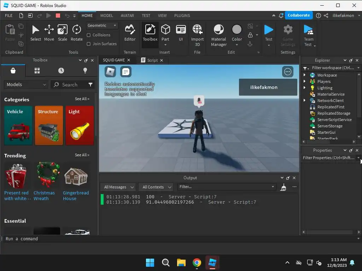Click the Output Filter field
This screenshot has width=362, height=271.
coord(226,187)
